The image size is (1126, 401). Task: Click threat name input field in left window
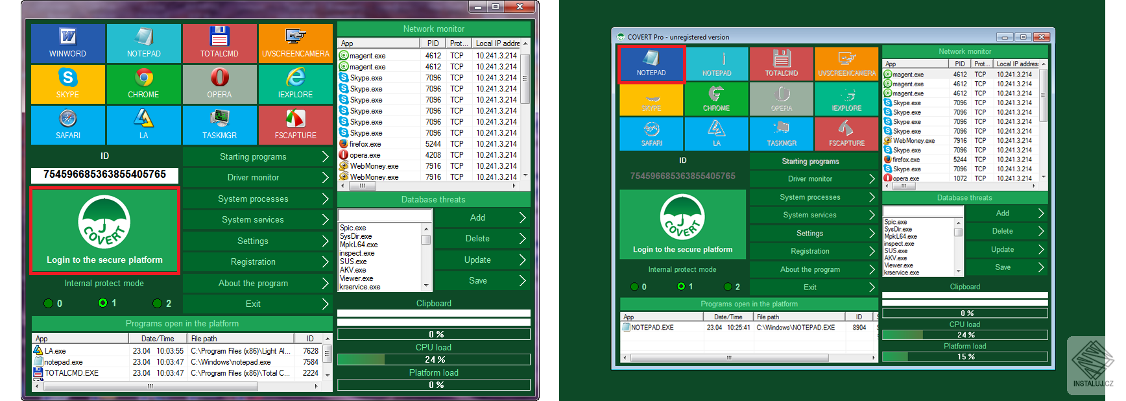point(385,215)
